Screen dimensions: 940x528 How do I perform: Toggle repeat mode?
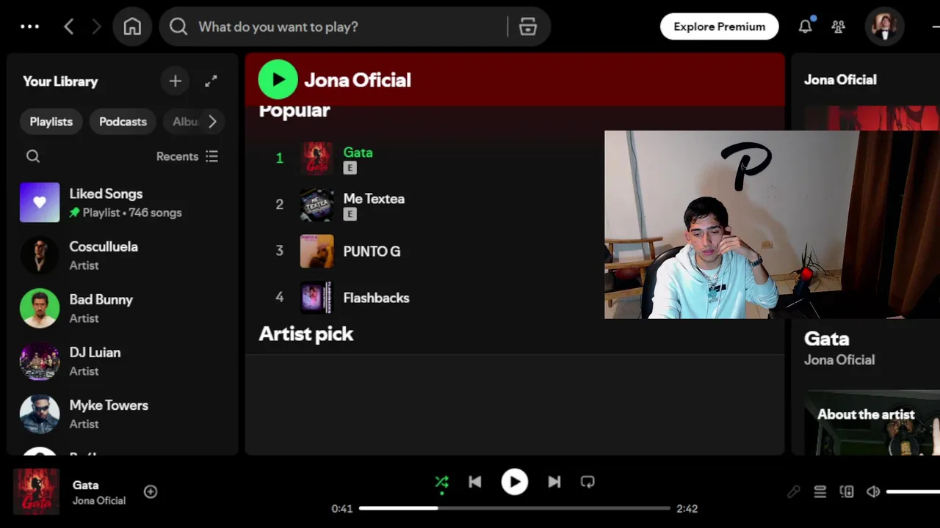[x=587, y=482]
